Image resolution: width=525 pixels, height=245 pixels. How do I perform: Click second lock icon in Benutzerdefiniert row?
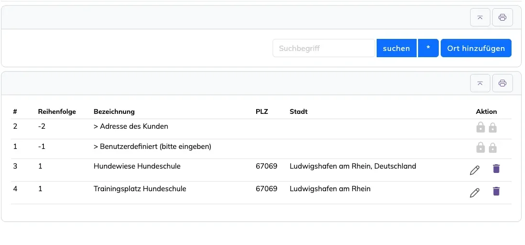pos(493,147)
